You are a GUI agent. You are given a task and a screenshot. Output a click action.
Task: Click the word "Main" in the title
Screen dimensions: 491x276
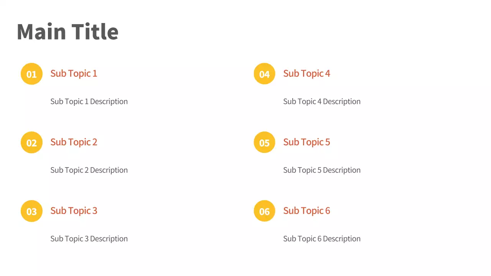[41, 31]
